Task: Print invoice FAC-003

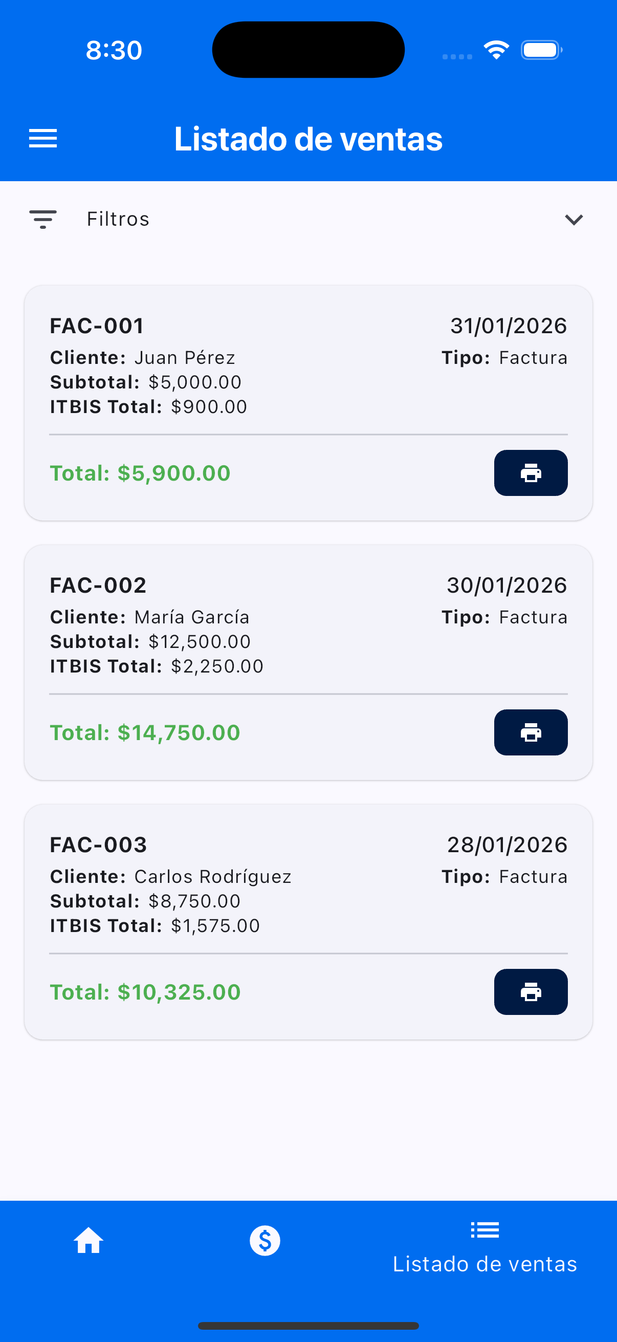Action: coord(530,991)
